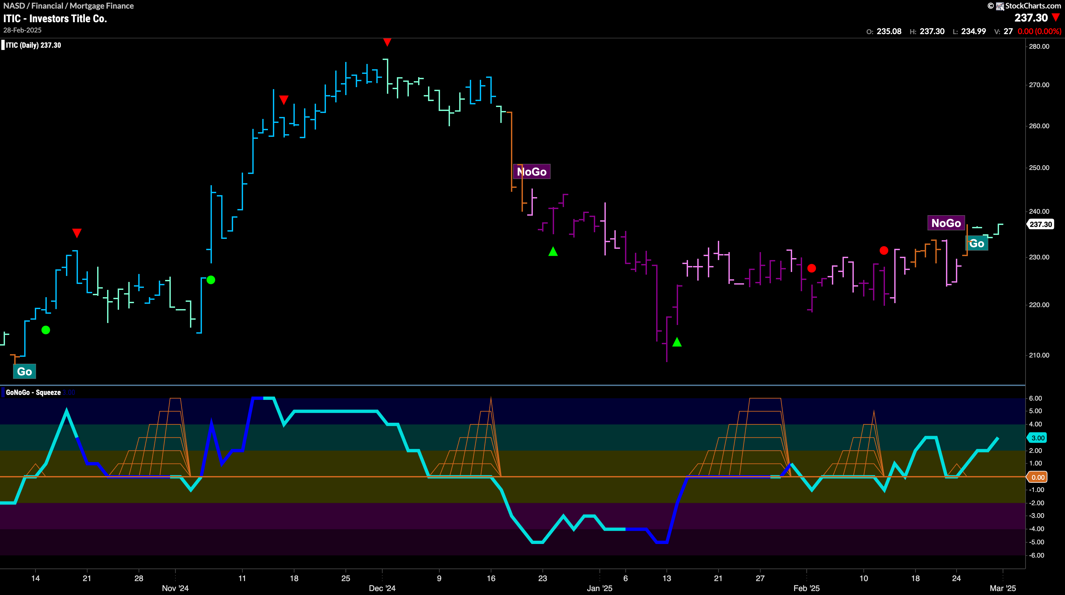The image size is (1065, 595).
Task: Click the Dec '24 date axis label
Action: (382, 588)
